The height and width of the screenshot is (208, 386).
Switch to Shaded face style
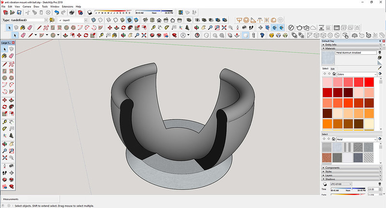click(x=123, y=20)
